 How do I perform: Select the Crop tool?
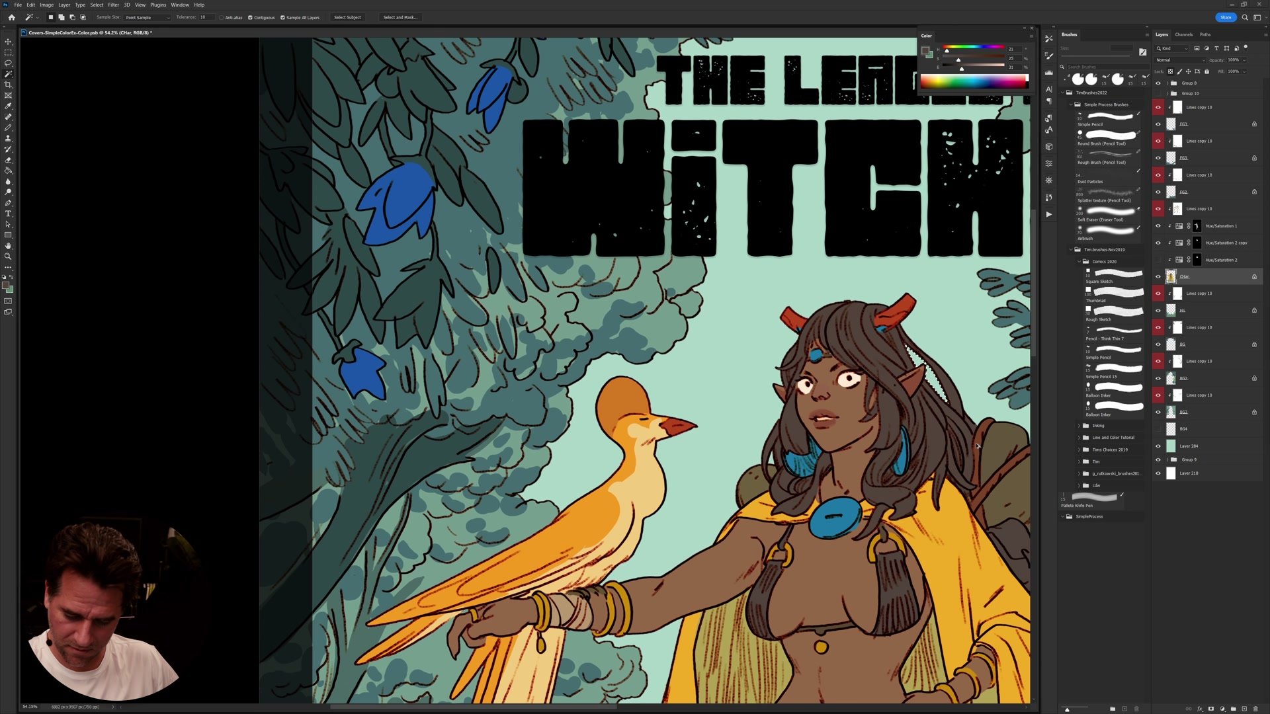(x=8, y=85)
